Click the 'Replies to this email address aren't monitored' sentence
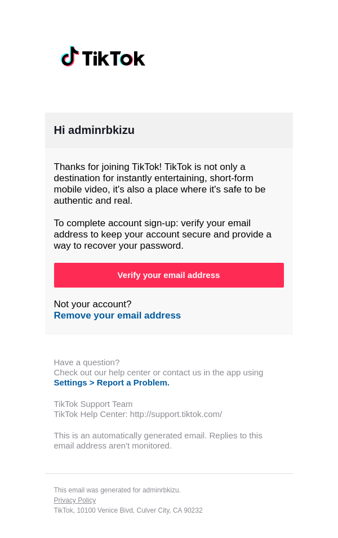The height and width of the screenshot is (538, 338). (113, 446)
